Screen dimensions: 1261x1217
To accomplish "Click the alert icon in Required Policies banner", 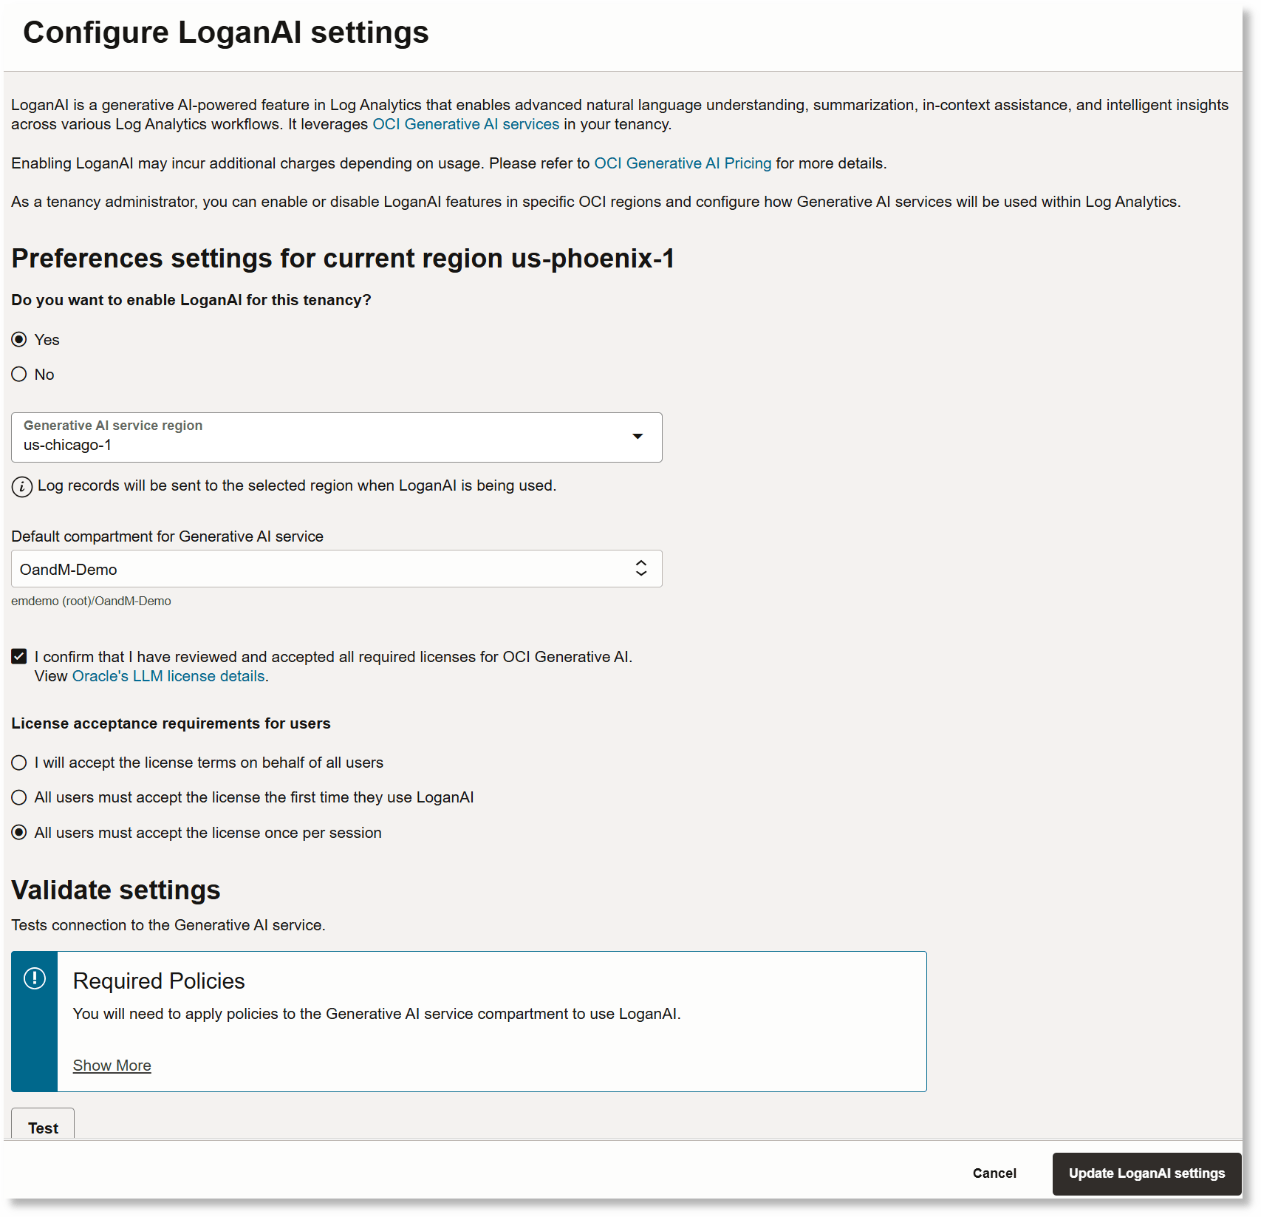I will 34,978.
